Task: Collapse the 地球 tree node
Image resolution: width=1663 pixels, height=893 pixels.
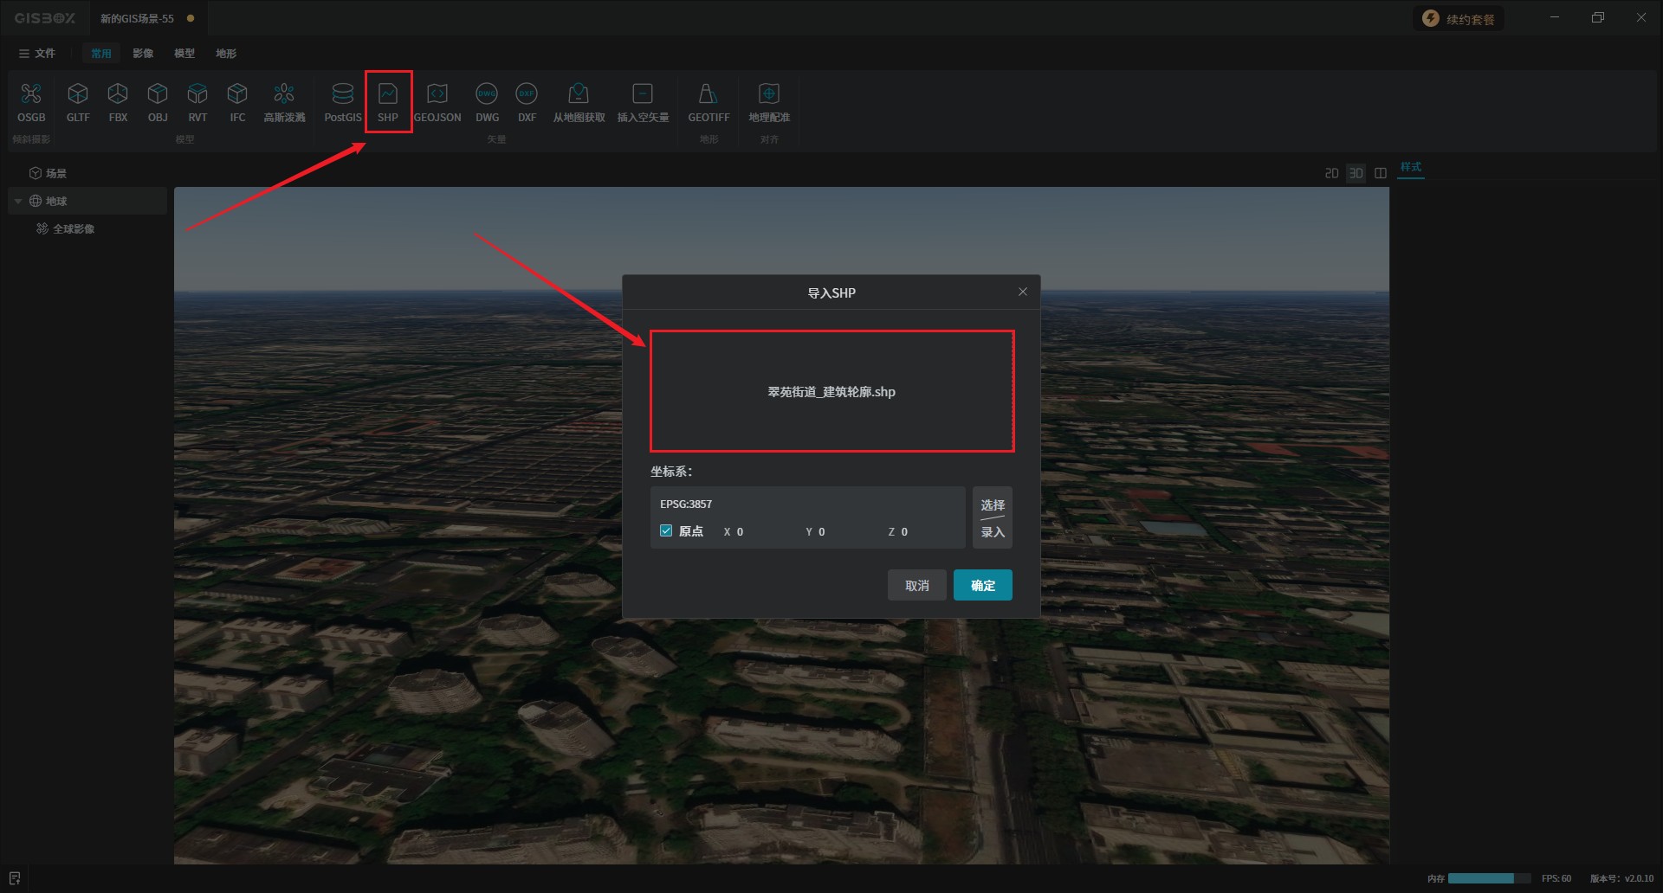Action: (x=18, y=202)
